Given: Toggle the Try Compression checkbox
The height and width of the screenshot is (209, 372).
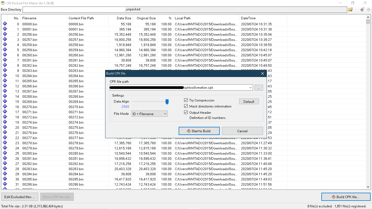Looking at the screenshot, I should click(186, 100).
